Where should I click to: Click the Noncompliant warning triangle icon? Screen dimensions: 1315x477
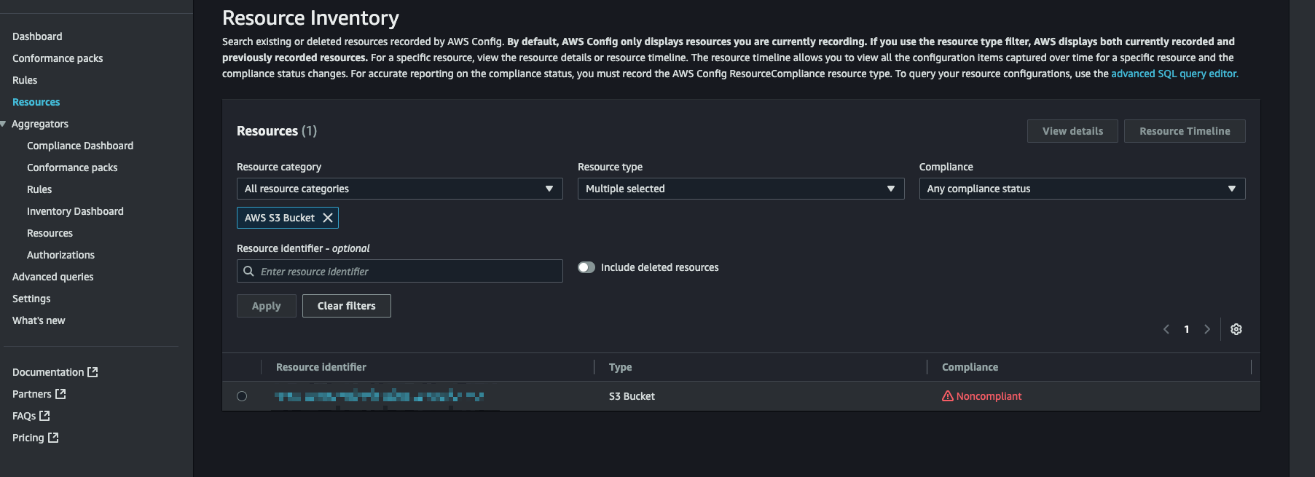[x=947, y=396]
